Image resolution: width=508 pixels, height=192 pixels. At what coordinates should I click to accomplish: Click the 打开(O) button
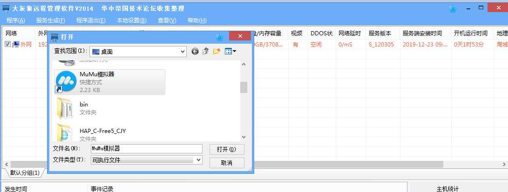pos(227,149)
